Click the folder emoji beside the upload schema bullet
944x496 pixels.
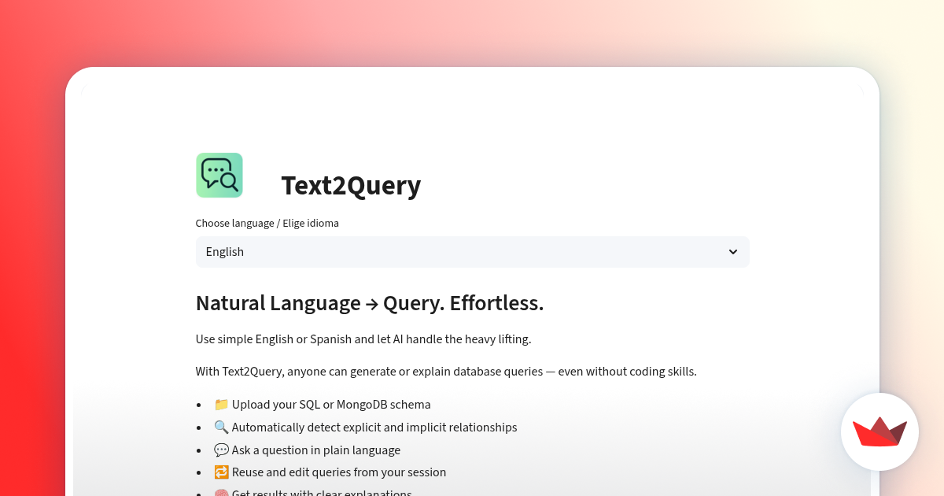(x=221, y=404)
